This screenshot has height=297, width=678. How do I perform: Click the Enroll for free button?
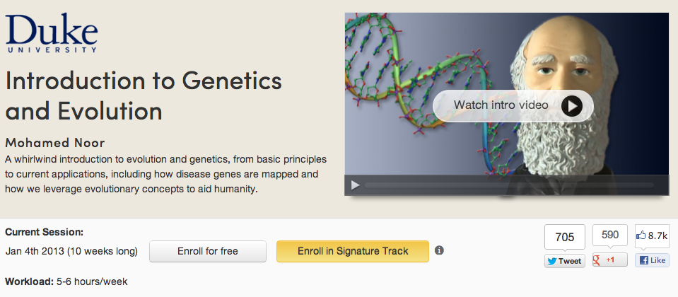[x=207, y=251]
